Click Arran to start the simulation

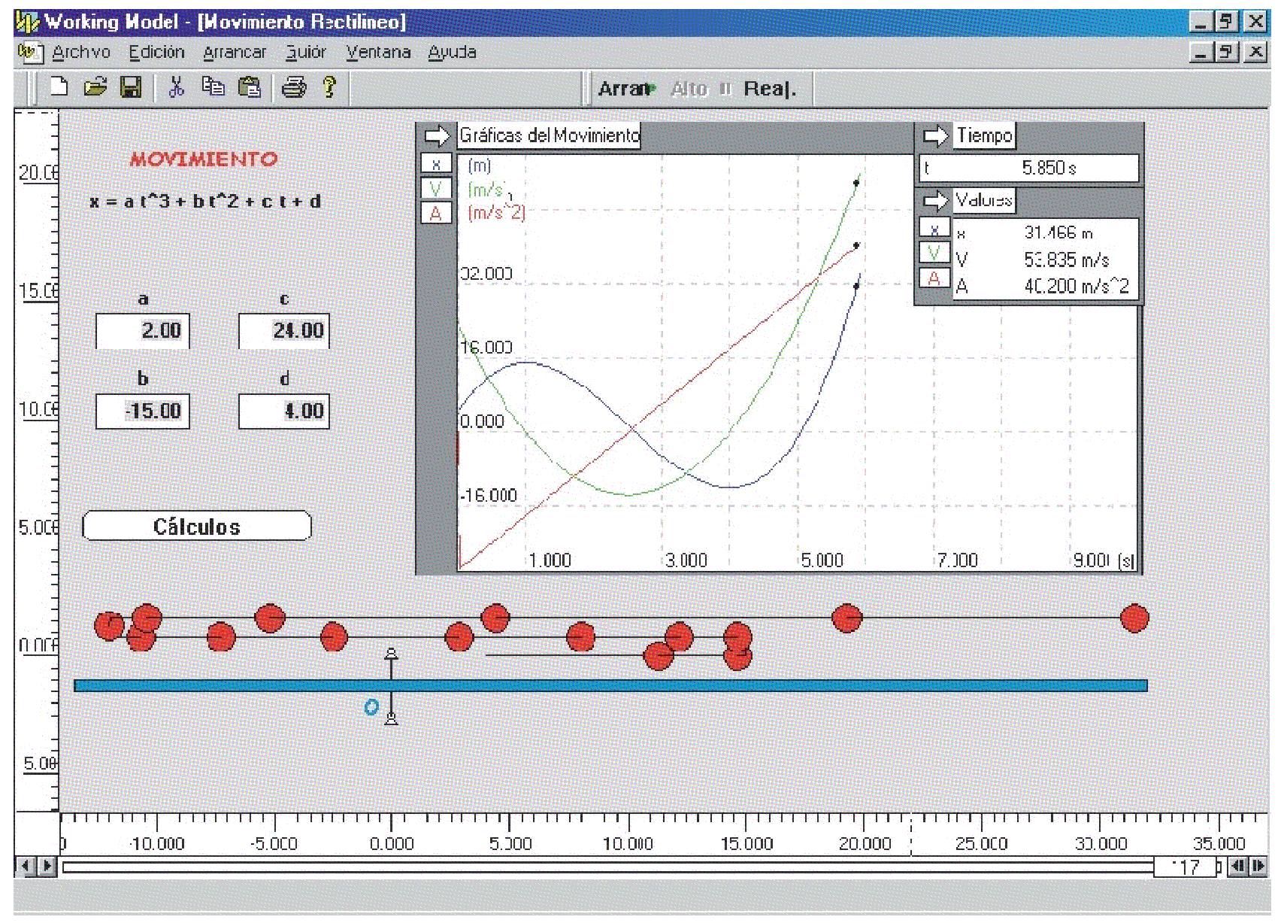(624, 89)
